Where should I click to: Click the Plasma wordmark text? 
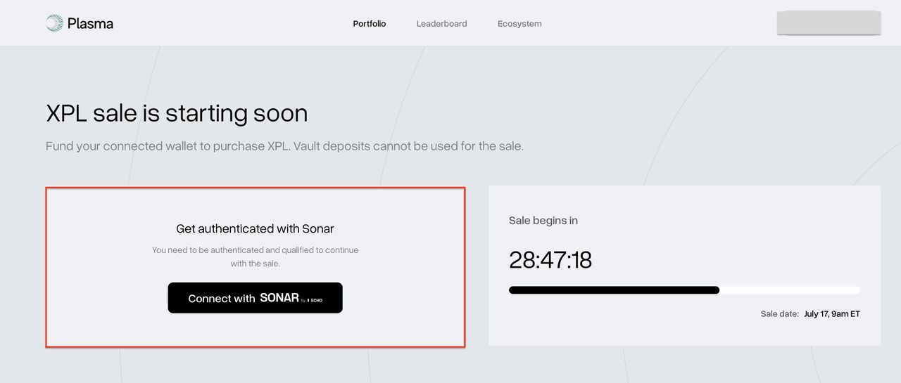[90, 24]
